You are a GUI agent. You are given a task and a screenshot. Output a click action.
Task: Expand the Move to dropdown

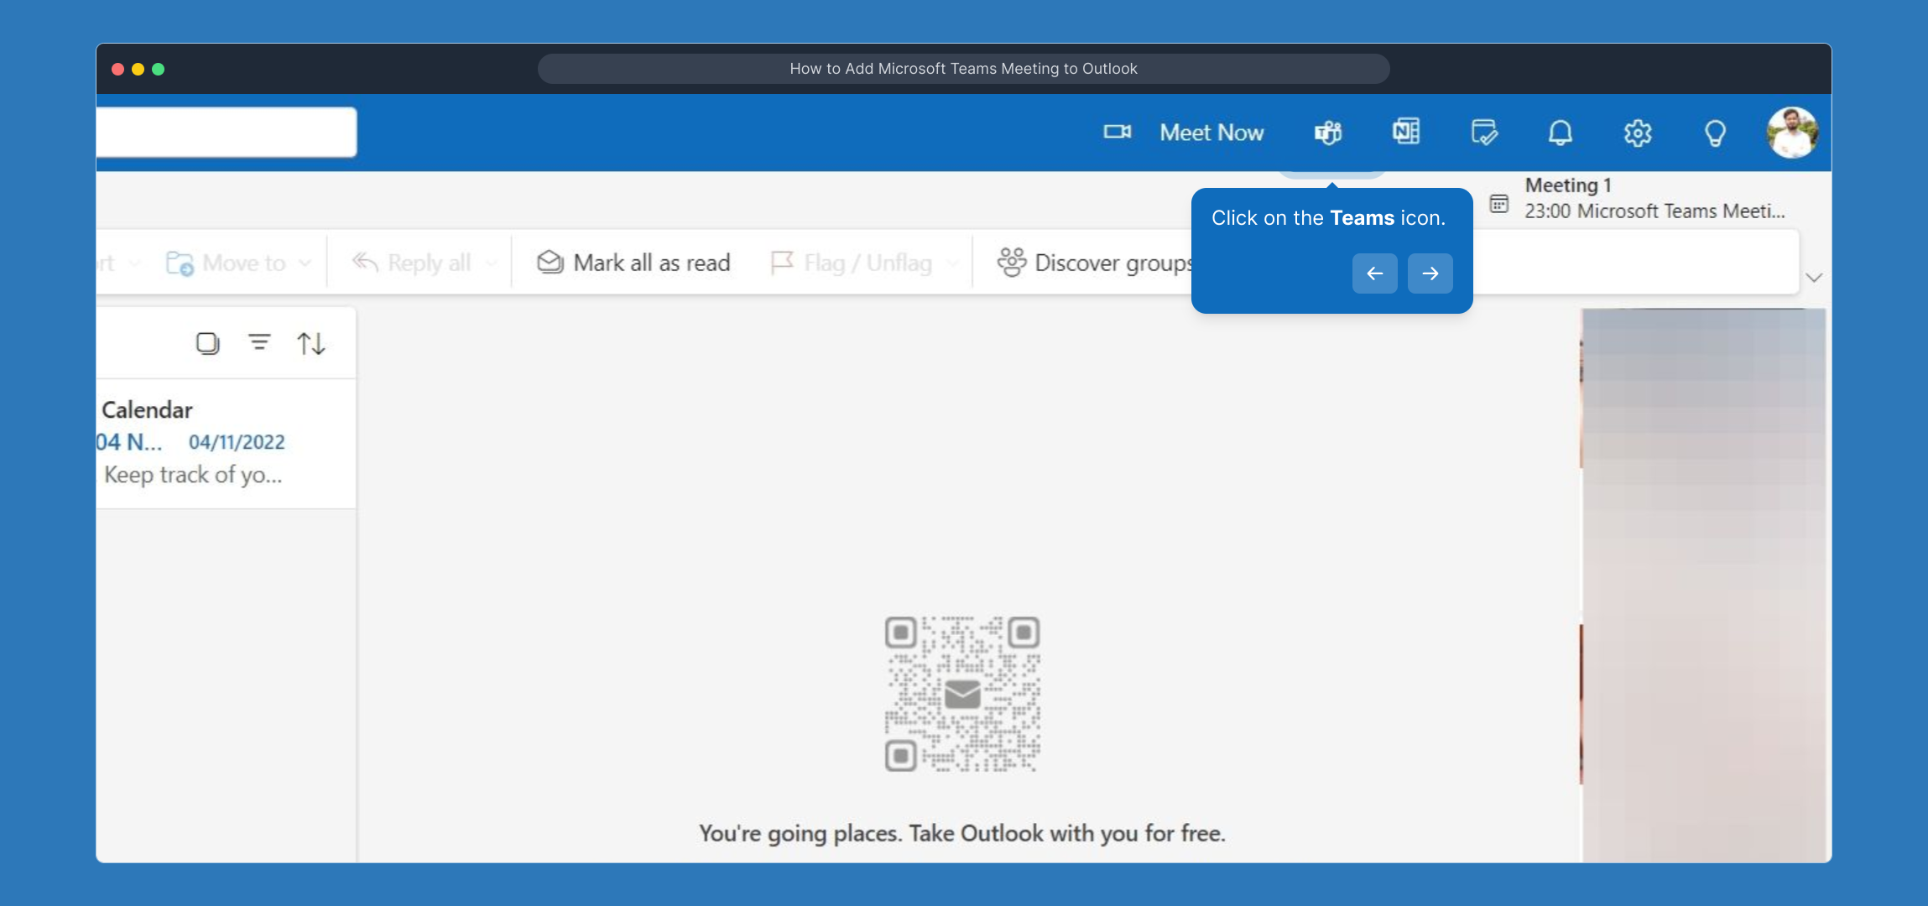pyautogui.click(x=305, y=263)
